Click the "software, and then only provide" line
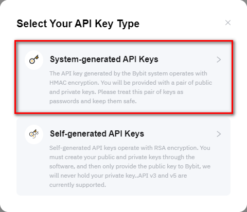The height and width of the screenshot is (212, 247). pyautogui.click(x=130, y=166)
